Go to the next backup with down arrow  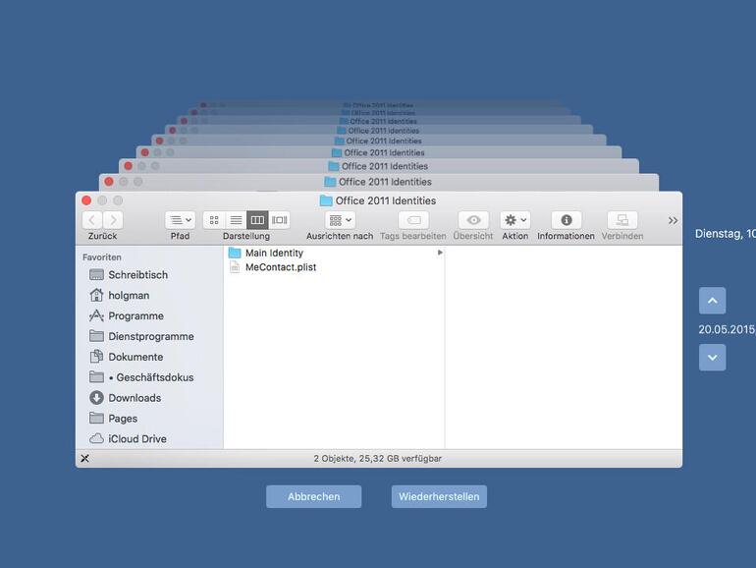(712, 358)
